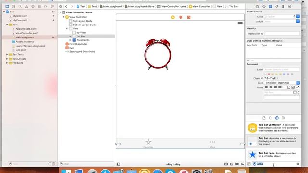The width and height of the screenshot is (308, 173).
Task: Open the Media library
Action: [x=283, y=118]
